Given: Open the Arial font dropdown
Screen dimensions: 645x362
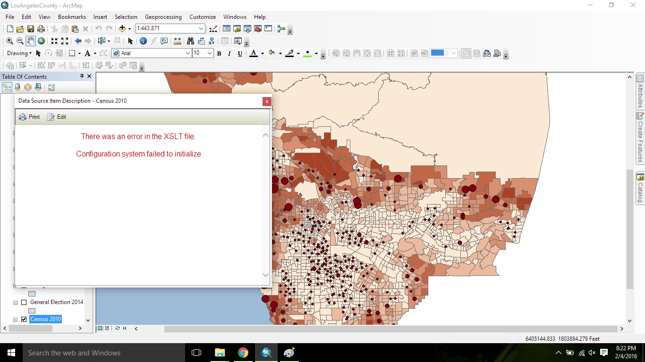Looking at the screenshot, I should 187,53.
